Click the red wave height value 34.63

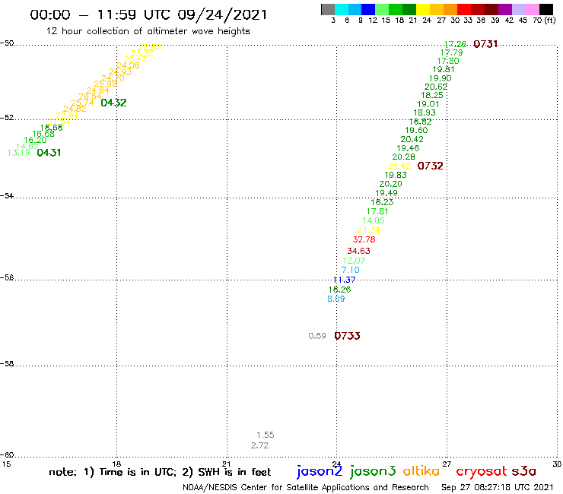pyautogui.click(x=358, y=251)
